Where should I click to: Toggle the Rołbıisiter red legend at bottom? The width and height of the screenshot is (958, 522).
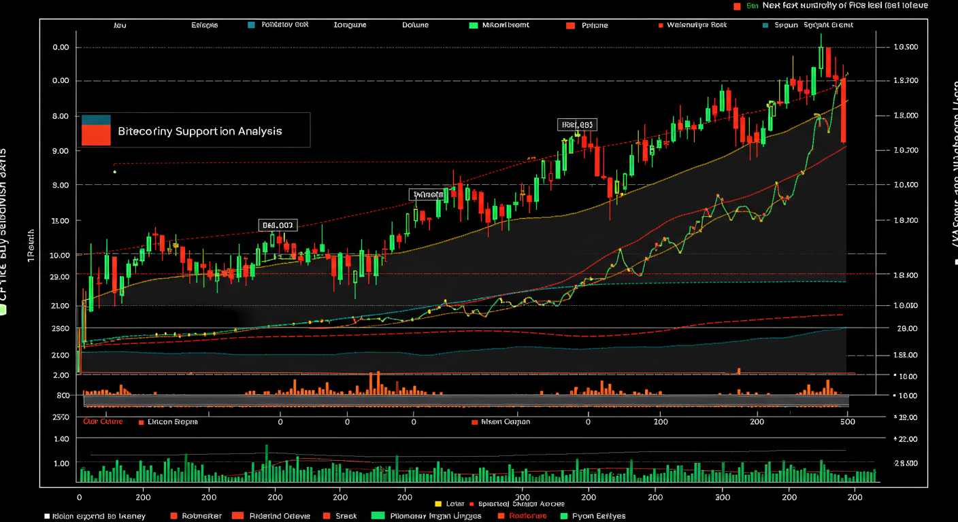196,516
